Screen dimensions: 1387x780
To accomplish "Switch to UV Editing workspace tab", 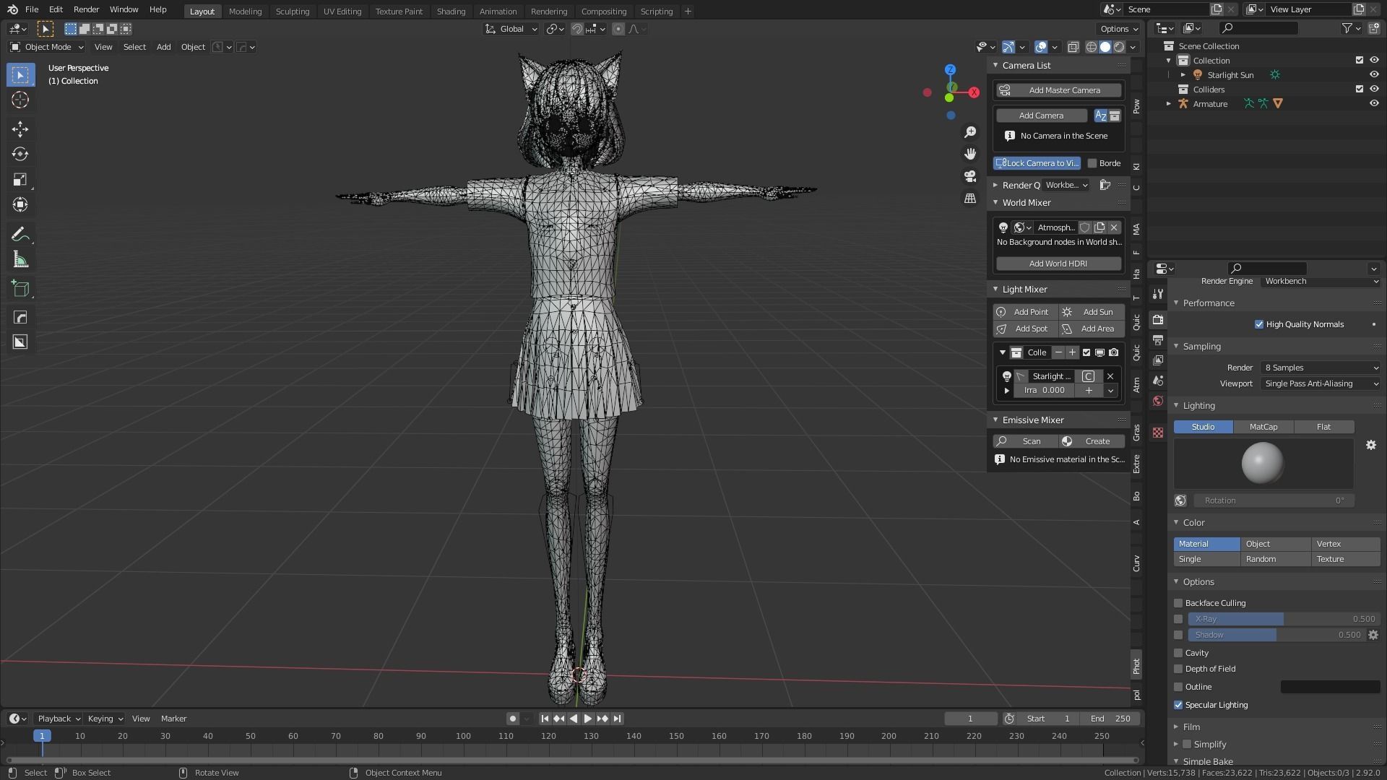I will (342, 12).
